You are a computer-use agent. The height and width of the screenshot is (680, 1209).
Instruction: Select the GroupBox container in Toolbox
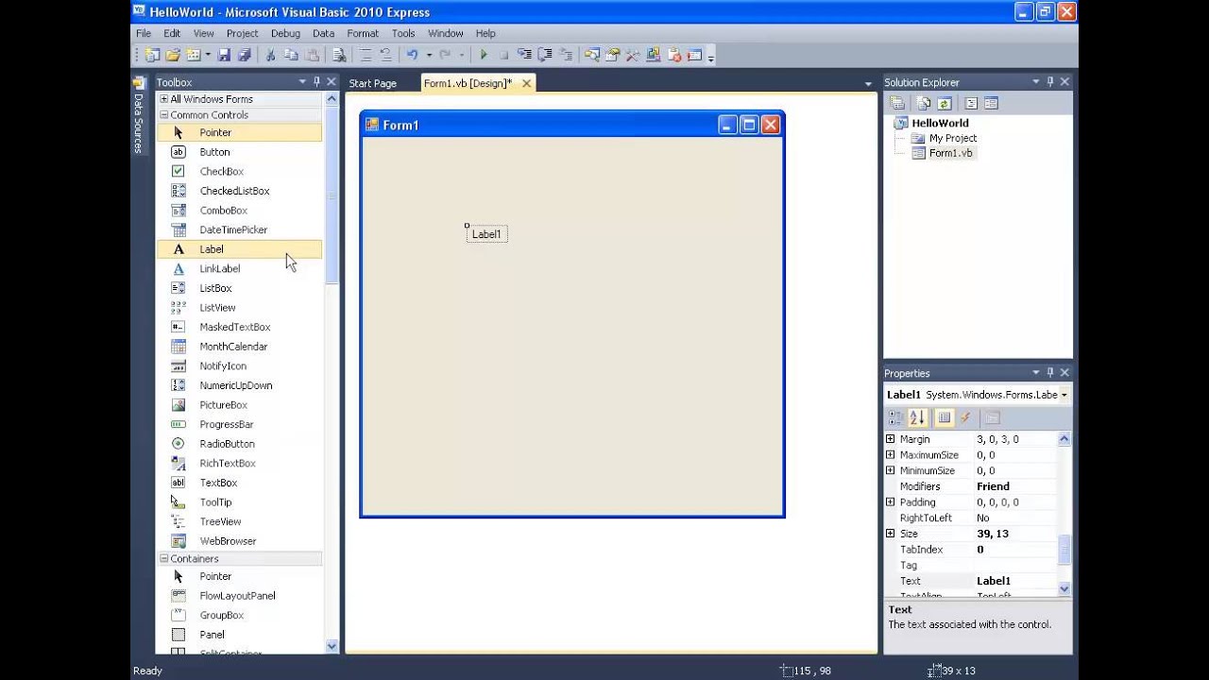239,615
